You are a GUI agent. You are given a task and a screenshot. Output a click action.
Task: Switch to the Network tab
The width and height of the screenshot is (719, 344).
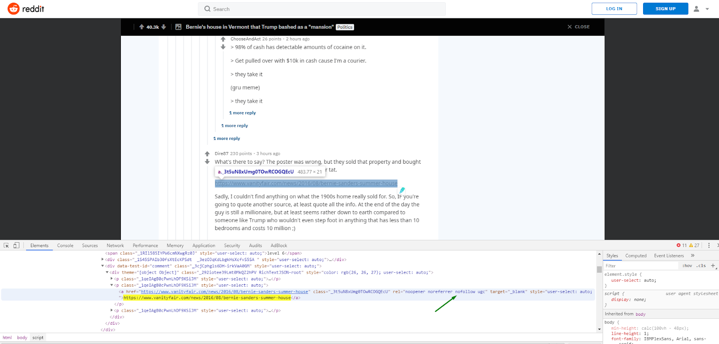tap(115, 245)
